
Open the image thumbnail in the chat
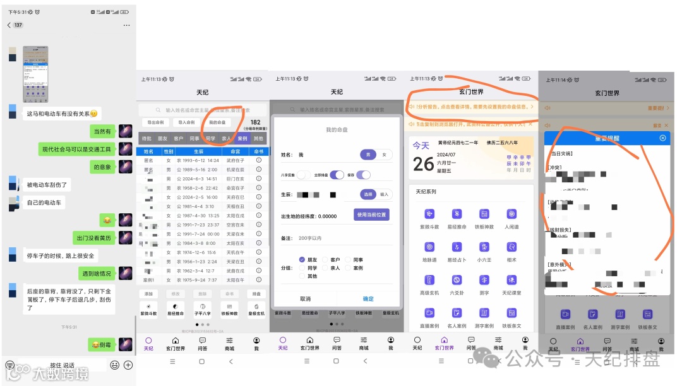click(35, 74)
